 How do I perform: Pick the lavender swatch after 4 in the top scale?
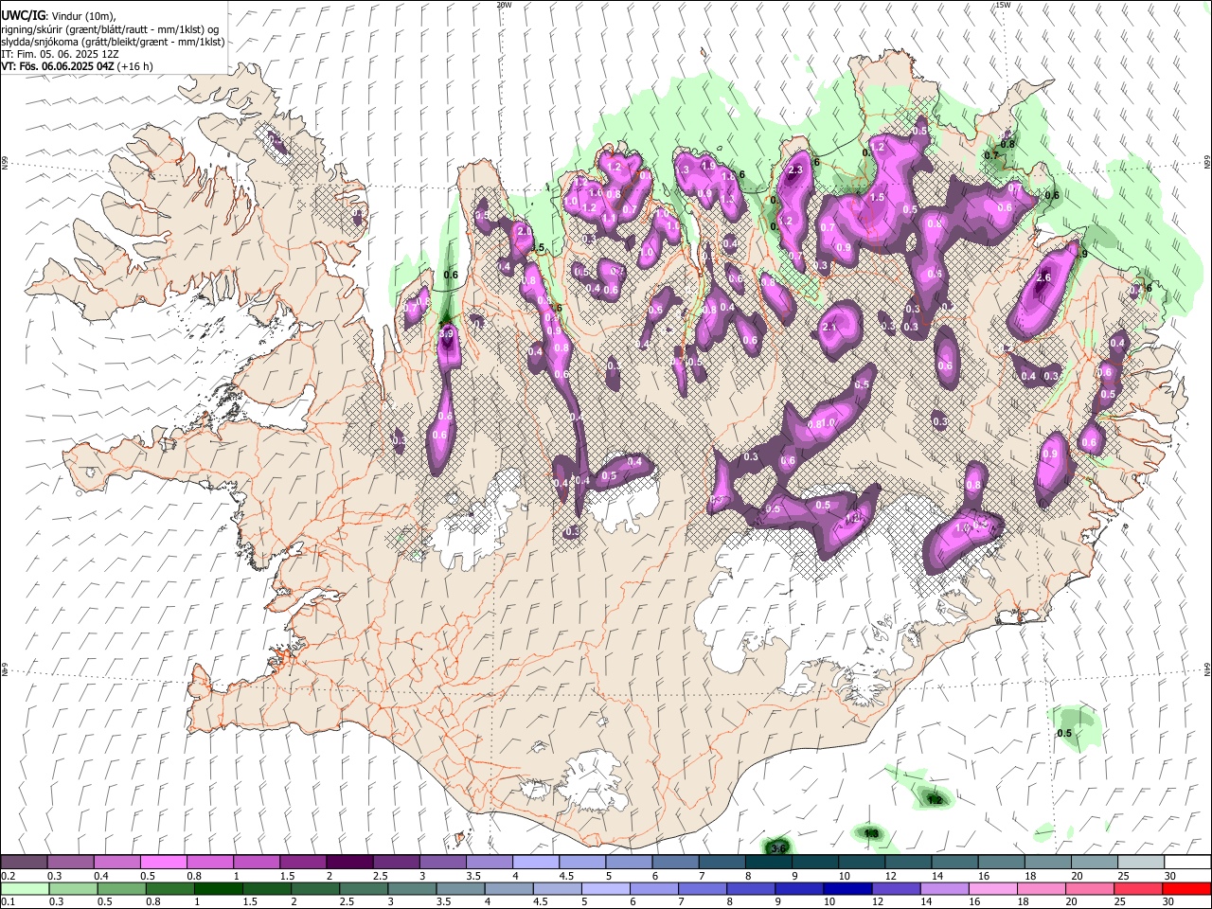[x=535, y=863]
